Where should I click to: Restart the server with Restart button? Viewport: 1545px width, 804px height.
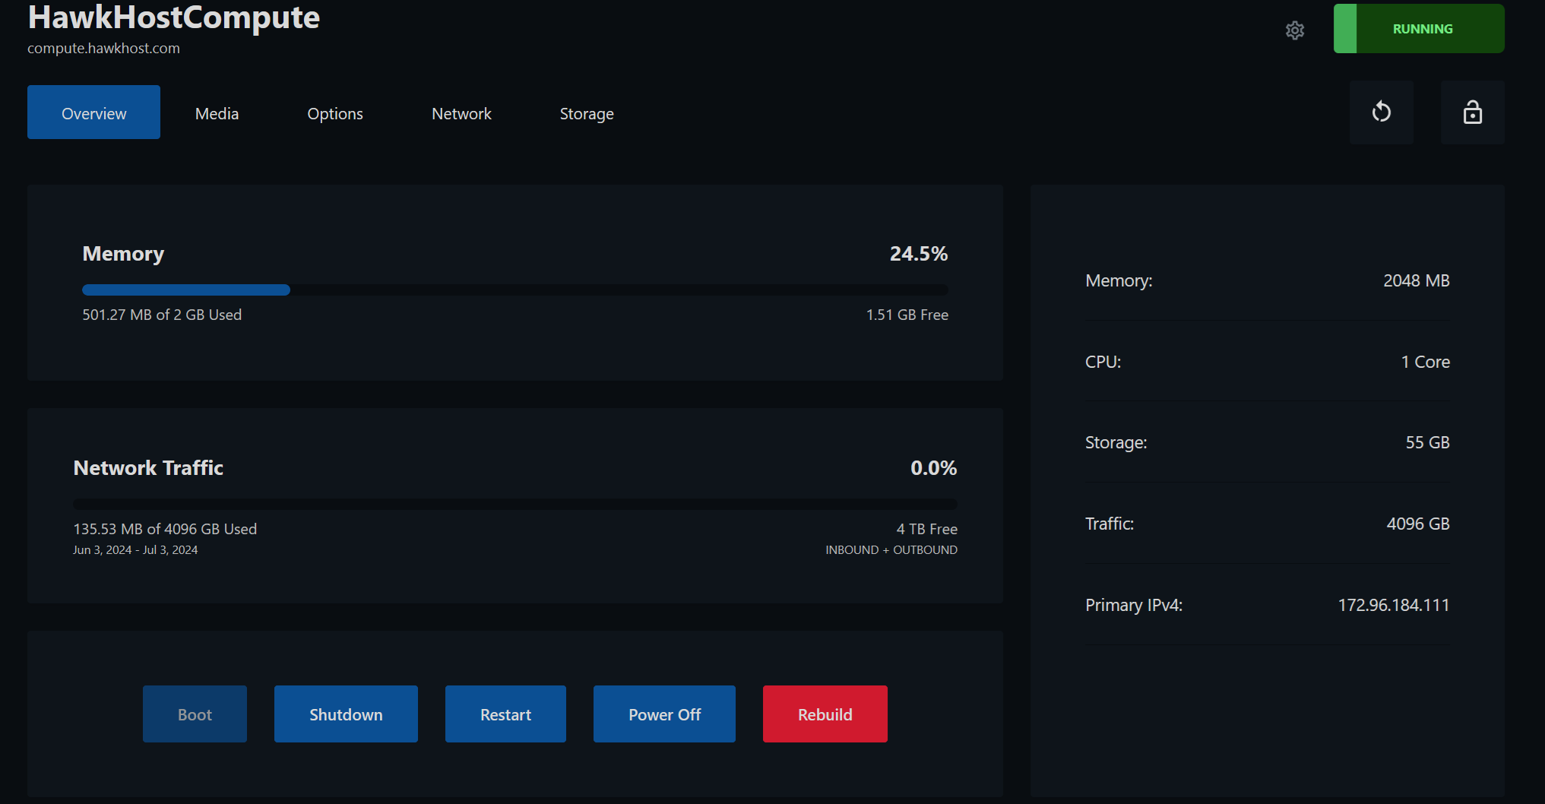[x=505, y=714]
